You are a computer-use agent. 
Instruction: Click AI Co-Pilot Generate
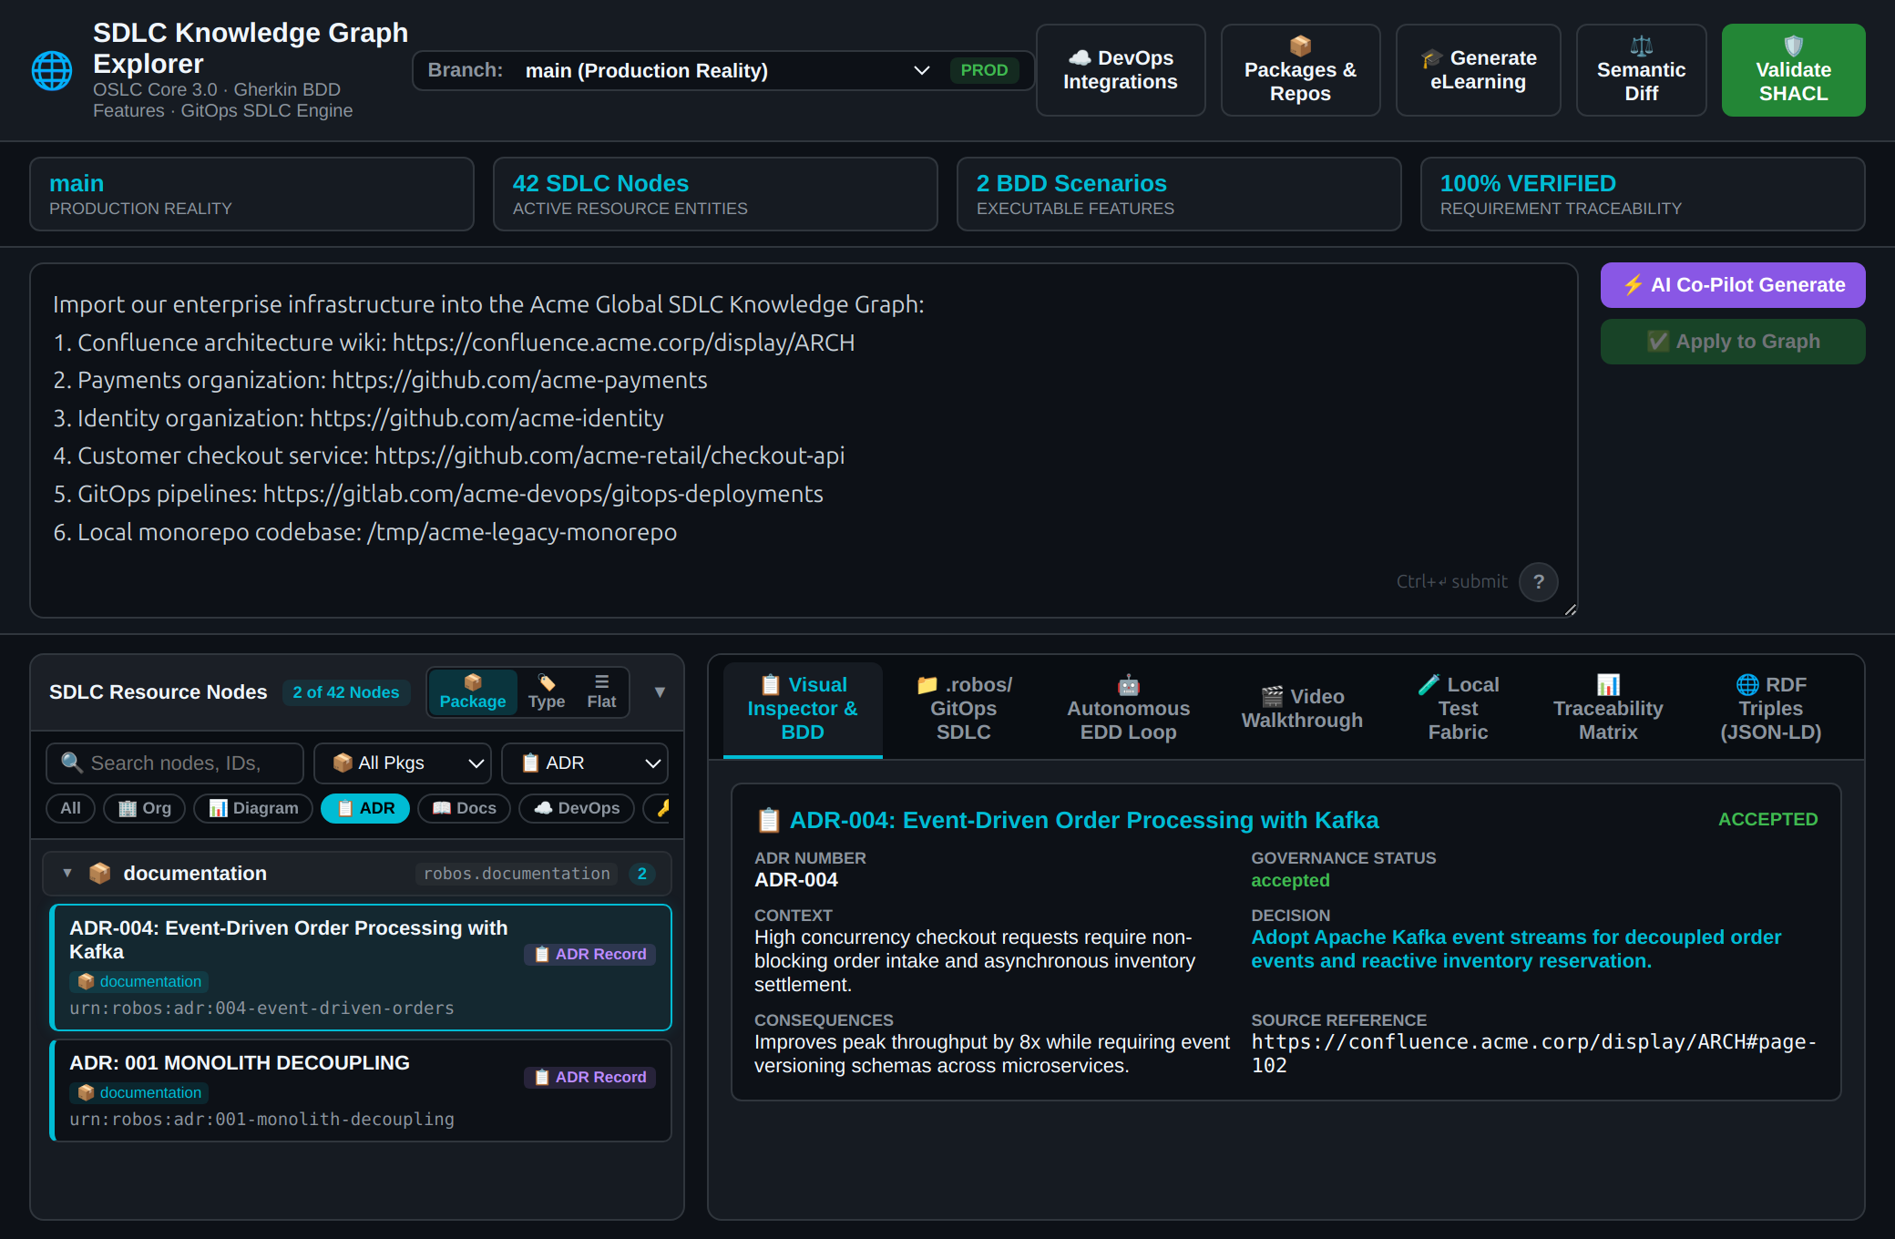(1733, 285)
